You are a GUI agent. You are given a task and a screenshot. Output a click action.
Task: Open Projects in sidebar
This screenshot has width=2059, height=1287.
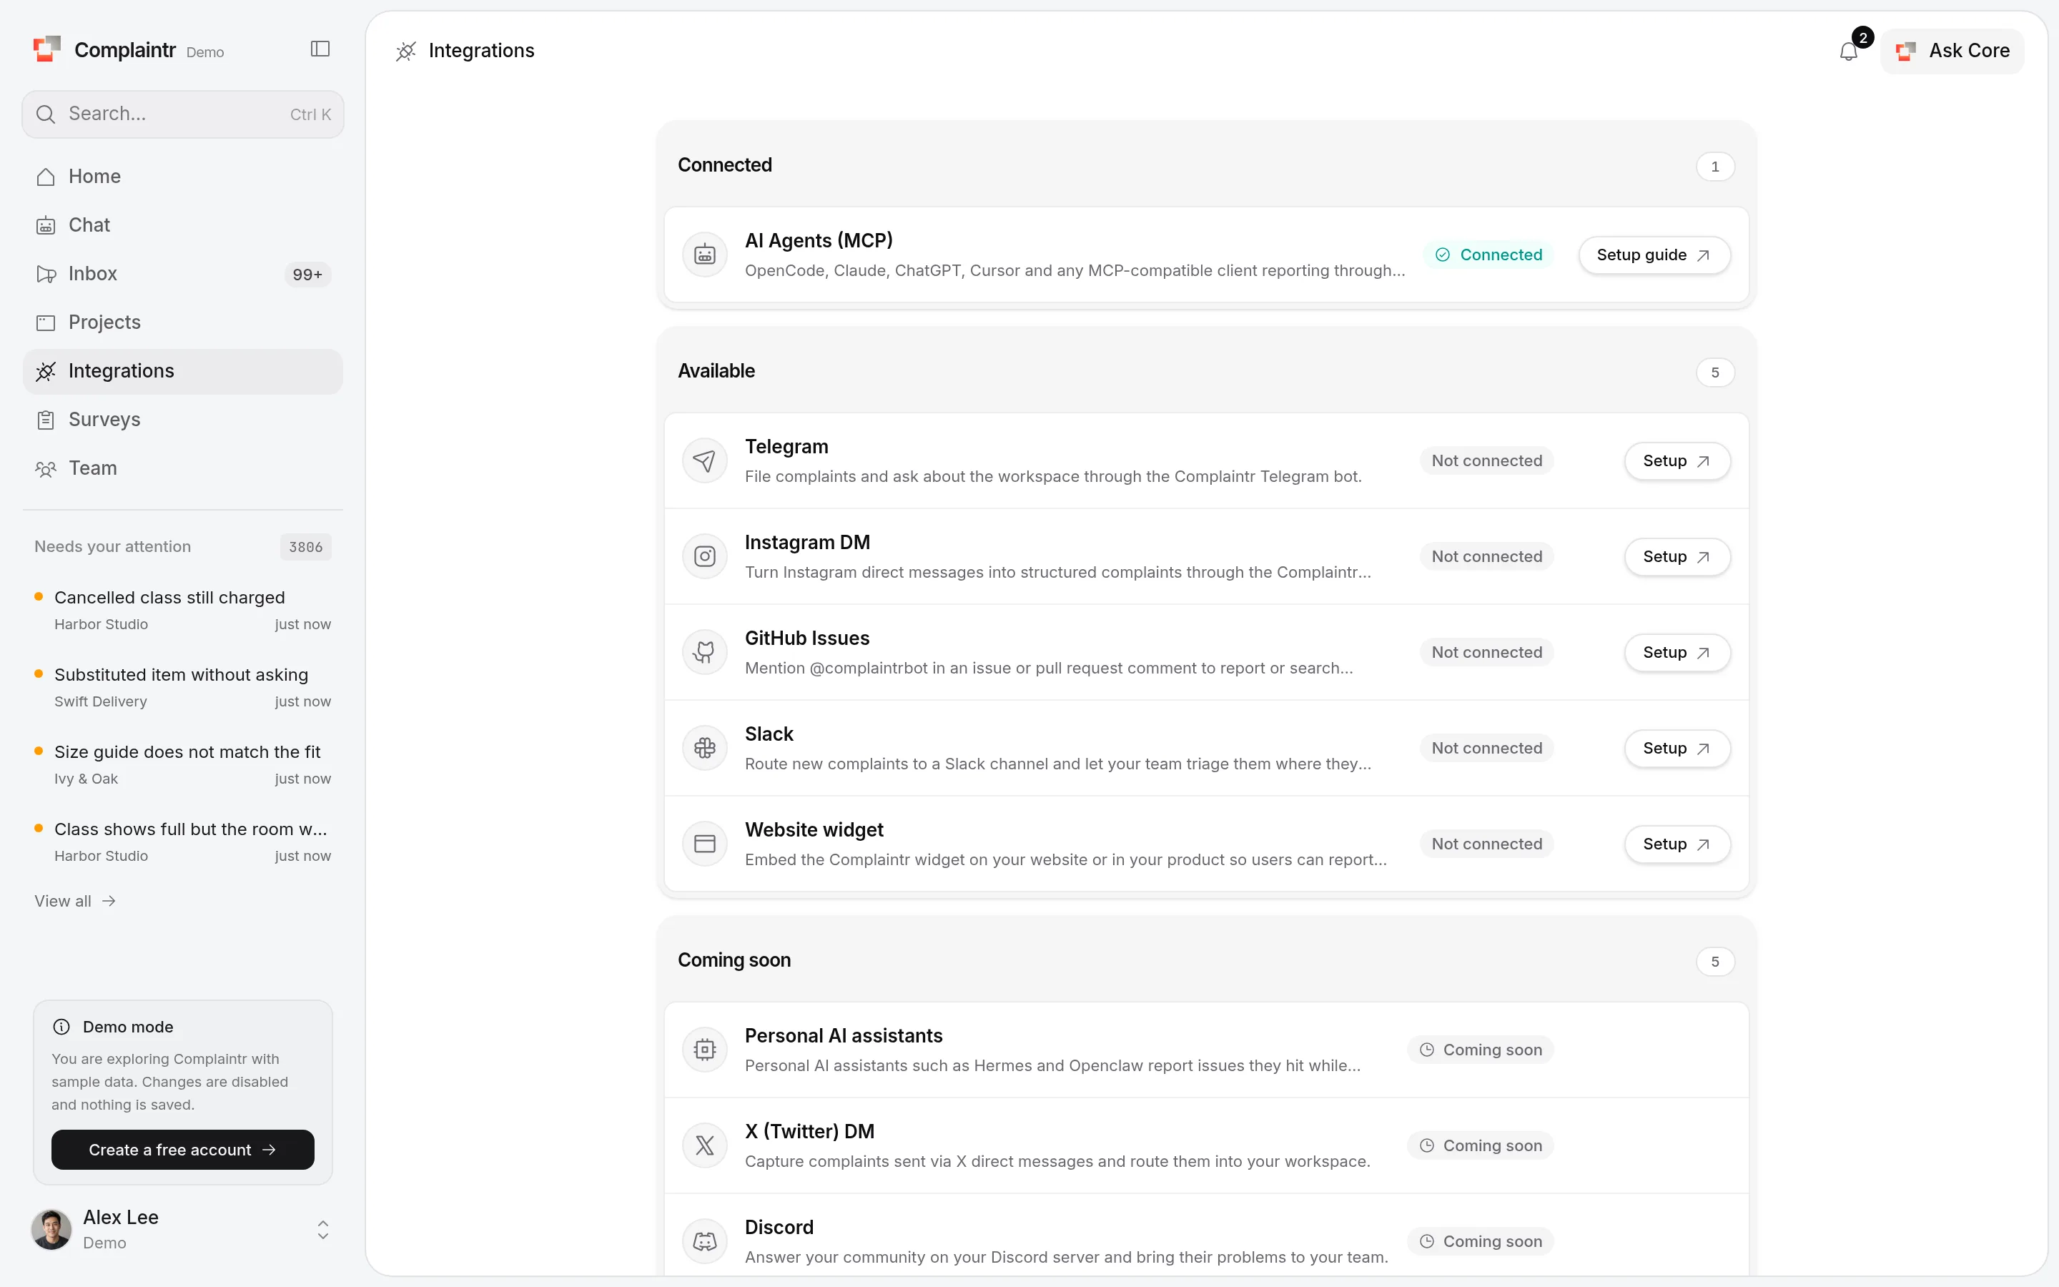pyautogui.click(x=183, y=322)
